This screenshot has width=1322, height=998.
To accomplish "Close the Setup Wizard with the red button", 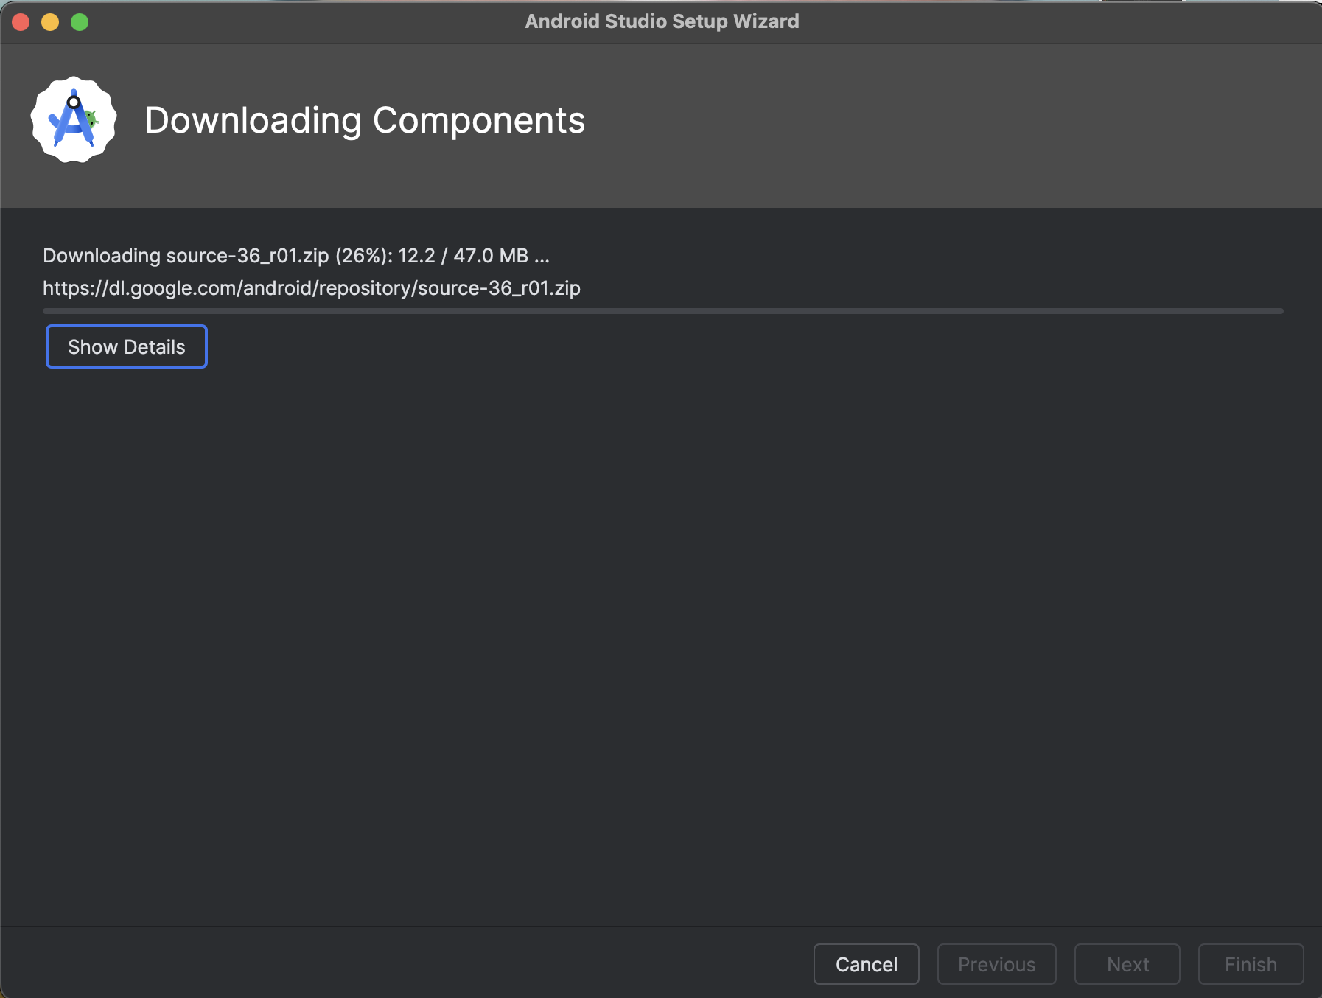I will click(x=21, y=22).
